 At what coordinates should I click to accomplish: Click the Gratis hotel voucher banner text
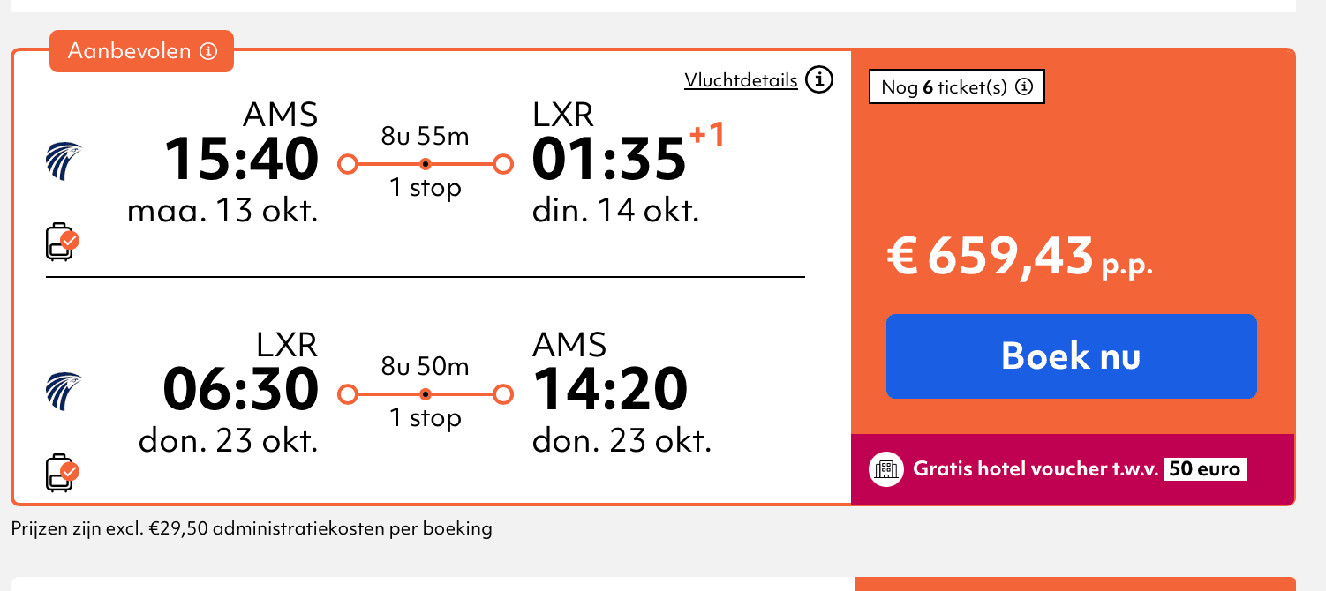(1036, 469)
